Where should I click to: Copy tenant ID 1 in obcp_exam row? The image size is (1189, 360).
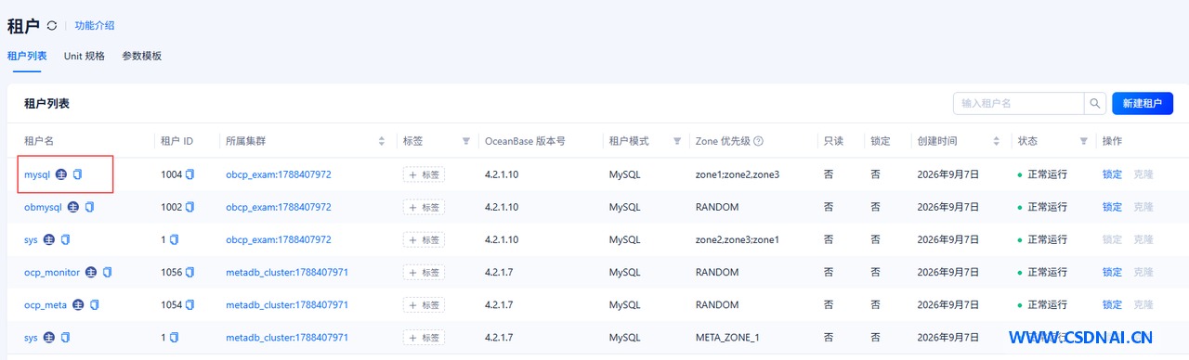(174, 239)
